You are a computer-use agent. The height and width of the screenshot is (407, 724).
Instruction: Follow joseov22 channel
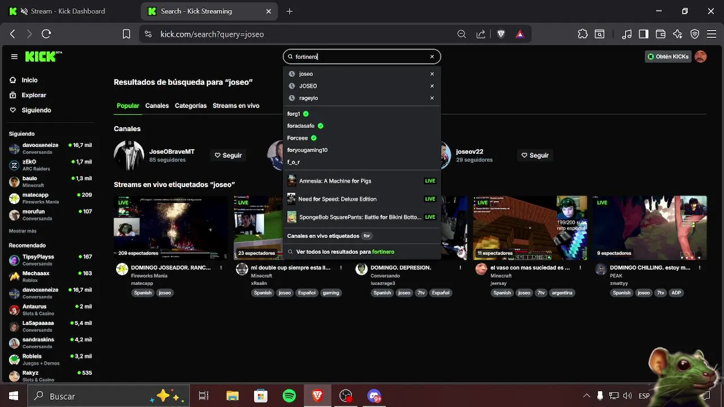coord(535,155)
